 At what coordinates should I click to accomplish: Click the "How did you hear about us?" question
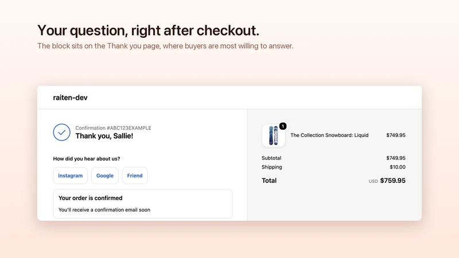(x=87, y=159)
